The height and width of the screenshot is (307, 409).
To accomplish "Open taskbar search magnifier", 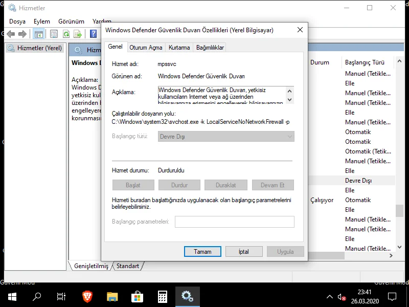I will click(37, 297).
